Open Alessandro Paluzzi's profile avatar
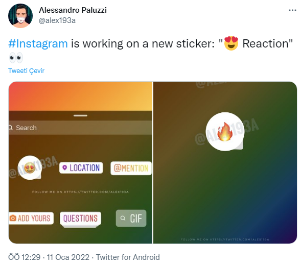The width and height of the screenshot is (301, 265). [20, 16]
